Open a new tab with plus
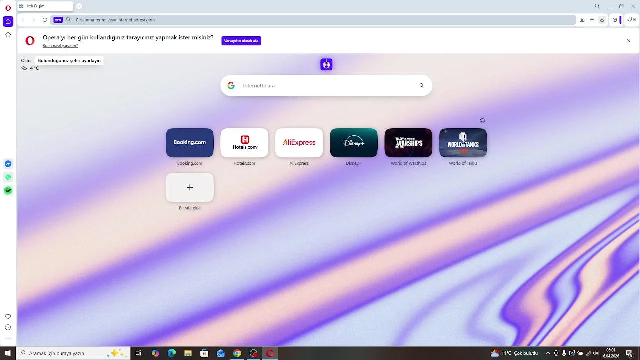Image resolution: width=640 pixels, height=360 pixels. click(x=79, y=6)
